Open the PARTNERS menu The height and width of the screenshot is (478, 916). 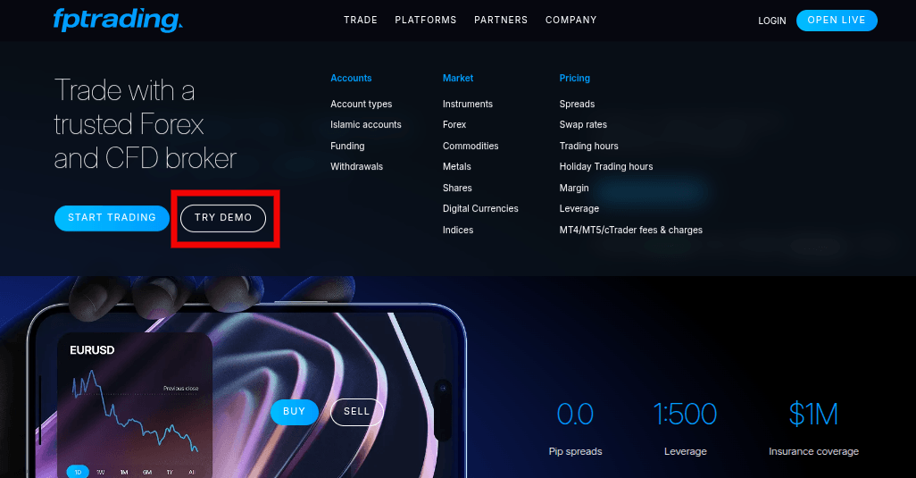(x=501, y=20)
